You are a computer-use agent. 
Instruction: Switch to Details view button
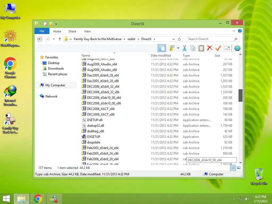coord(233,168)
